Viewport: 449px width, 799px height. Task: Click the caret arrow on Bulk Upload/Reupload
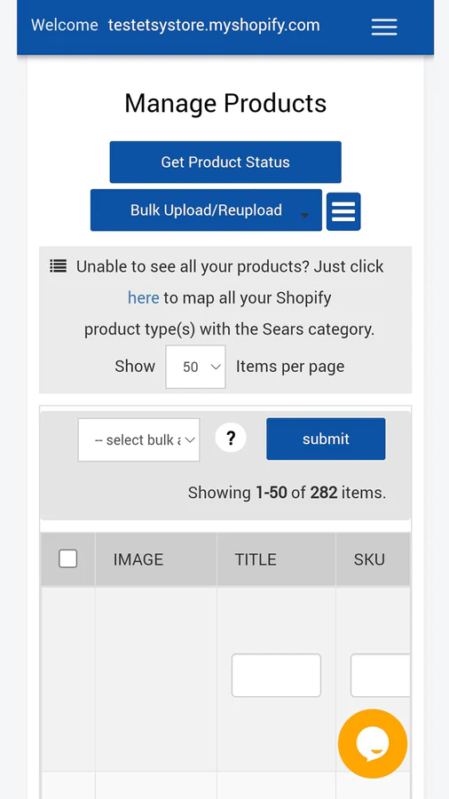[x=303, y=215]
